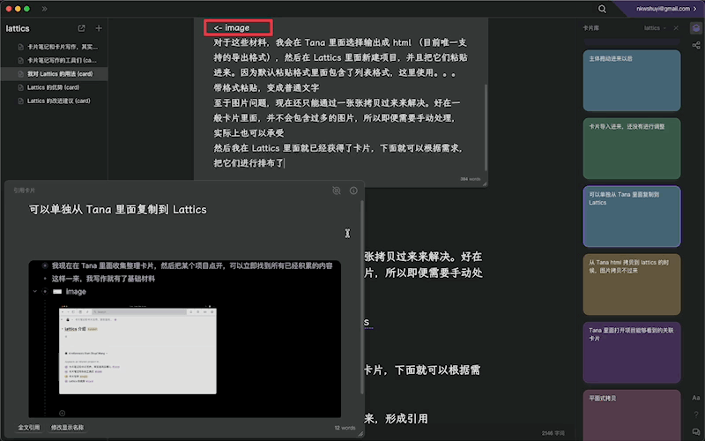The image size is (705, 441).
Task: Click the embedded Tana screenshot thumbnail
Action: pos(137,350)
